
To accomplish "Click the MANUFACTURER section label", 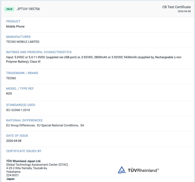I will pos(18,37).
